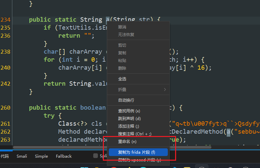The height and width of the screenshot is (168, 260).
Task: Click the XOR value 16 on line 240
Action: pyautogui.click(x=201, y=68)
